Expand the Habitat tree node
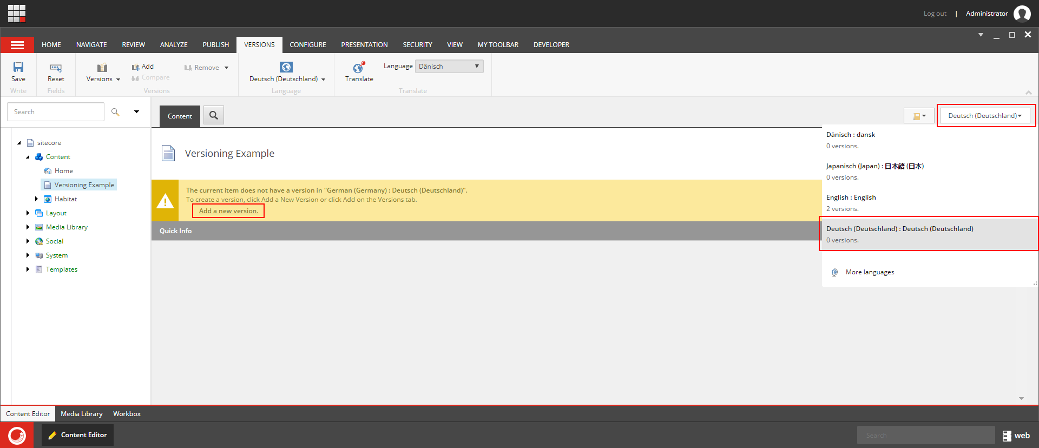This screenshot has width=1039, height=448. click(x=36, y=199)
